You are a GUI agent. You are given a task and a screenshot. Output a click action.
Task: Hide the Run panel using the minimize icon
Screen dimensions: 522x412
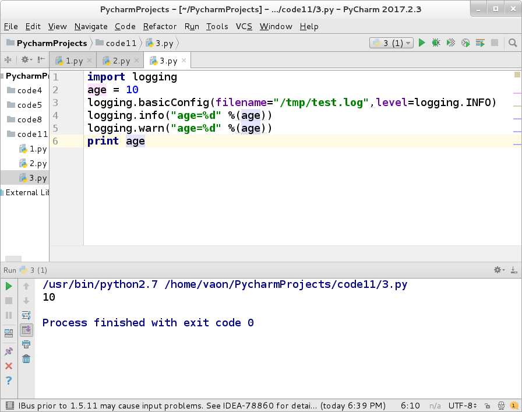coord(514,270)
